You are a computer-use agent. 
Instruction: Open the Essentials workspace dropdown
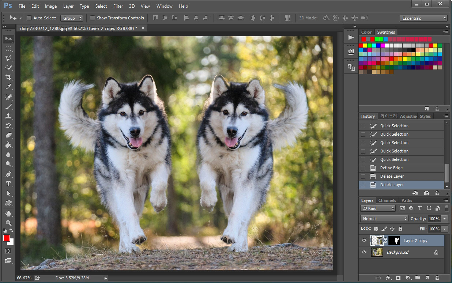423,18
